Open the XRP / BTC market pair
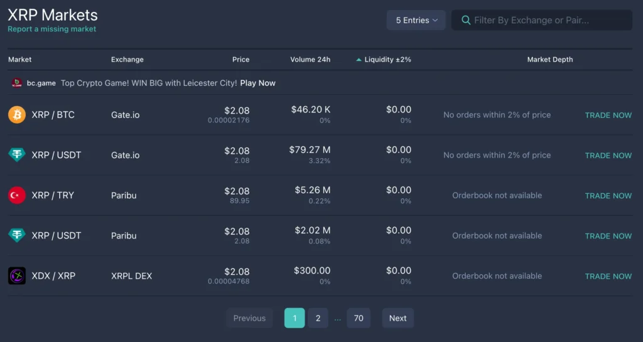643x342 pixels. click(53, 115)
